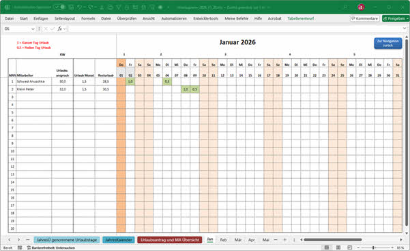Expand the formula bar with right-edge chevron

[x=405, y=29]
